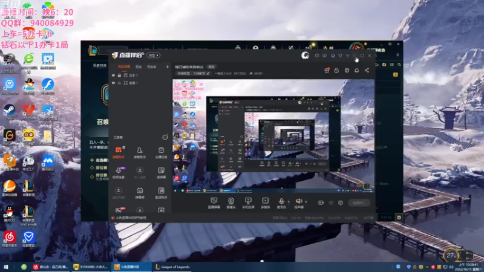Add 摄像头 camera source
484x272 pixels.
(x=231, y=203)
